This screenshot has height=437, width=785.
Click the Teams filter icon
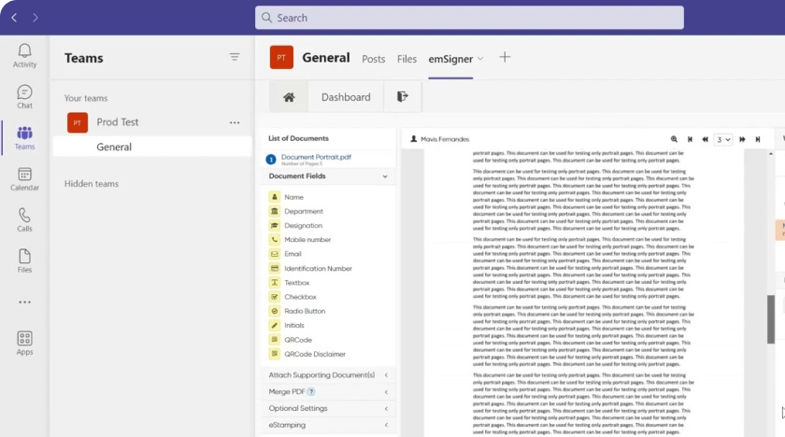point(235,58)
